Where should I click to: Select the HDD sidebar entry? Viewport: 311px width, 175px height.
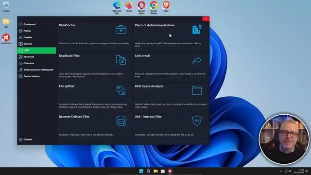pos(37,51)
